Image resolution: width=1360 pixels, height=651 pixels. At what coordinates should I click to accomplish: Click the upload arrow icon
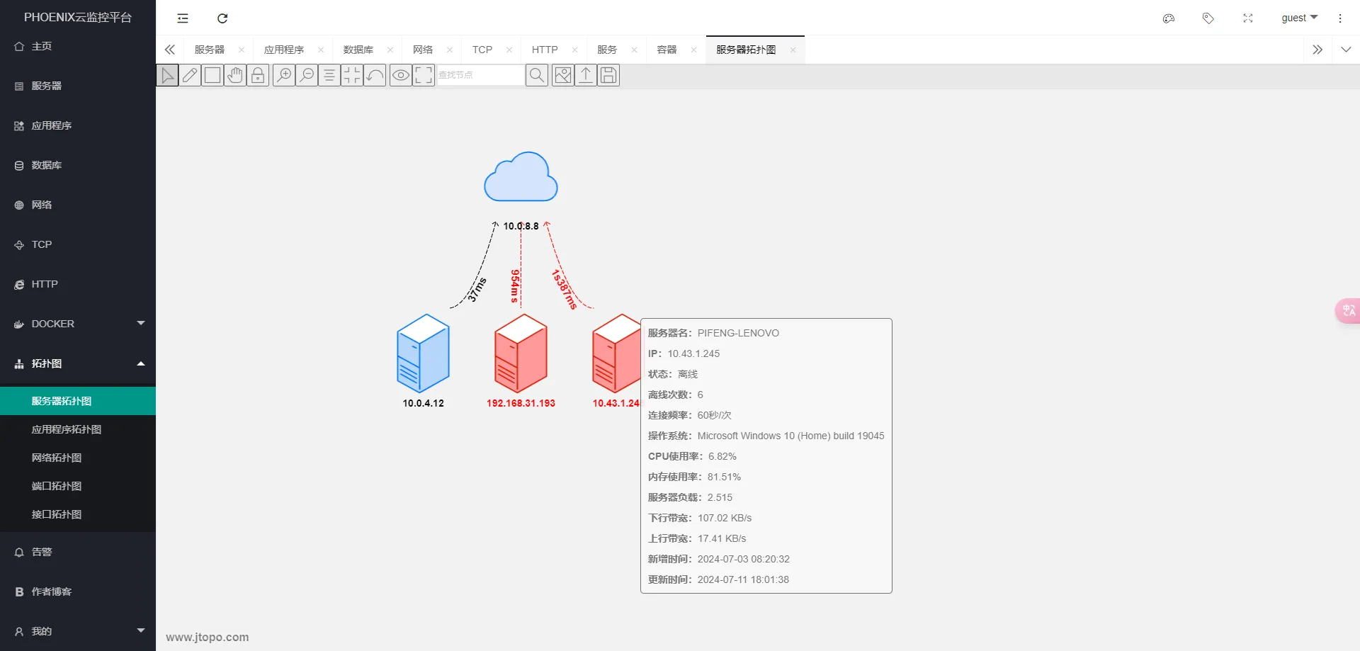586,75
